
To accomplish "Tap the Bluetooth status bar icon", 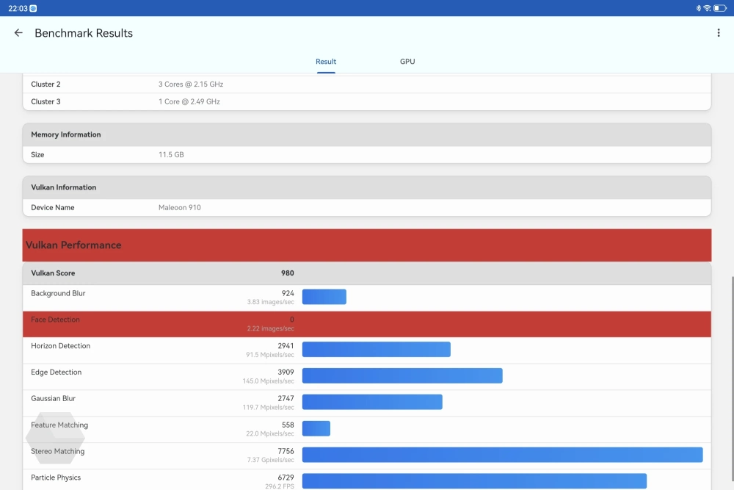I will 698,8.
